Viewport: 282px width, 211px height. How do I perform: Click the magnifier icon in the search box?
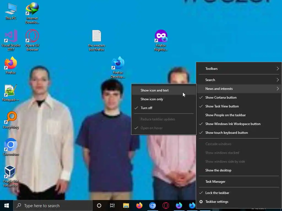click(19, 206)
